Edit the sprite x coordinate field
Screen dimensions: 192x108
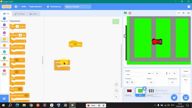pos(157,73)
